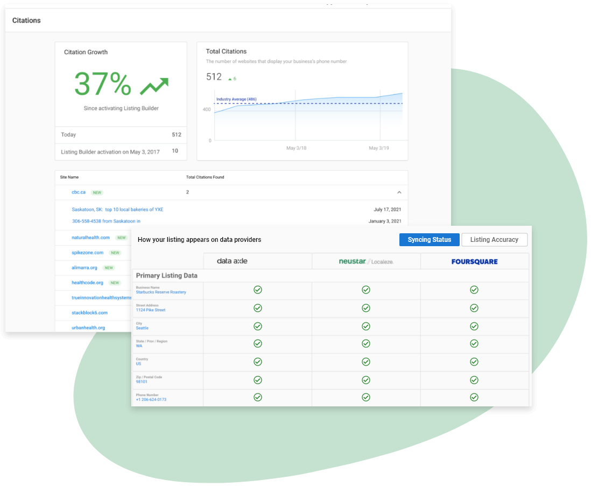591x487 pixels.
Task: Toggle the Business Name sync check under Foursquare
Action: click(x=474, y=290)
